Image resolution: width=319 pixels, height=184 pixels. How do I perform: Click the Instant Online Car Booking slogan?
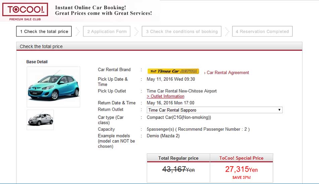(x=103, y=10)
